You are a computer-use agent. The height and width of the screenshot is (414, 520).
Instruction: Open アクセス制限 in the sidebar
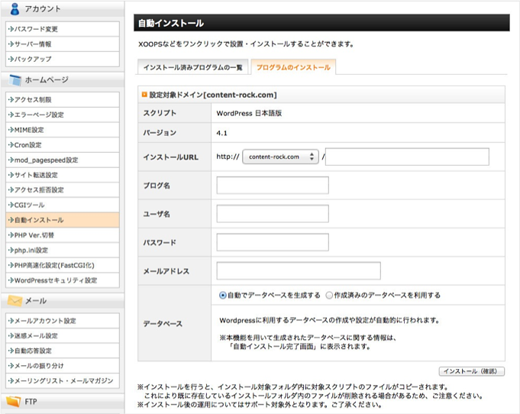(63, 100)
